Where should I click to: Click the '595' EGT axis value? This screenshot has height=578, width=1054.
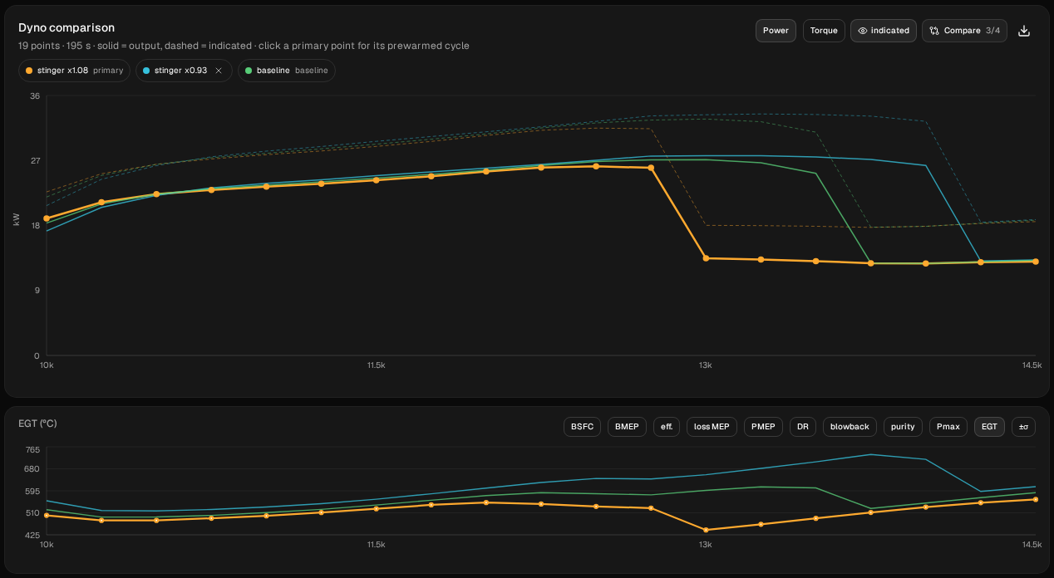pyautogui.click(x=32, y=491)
